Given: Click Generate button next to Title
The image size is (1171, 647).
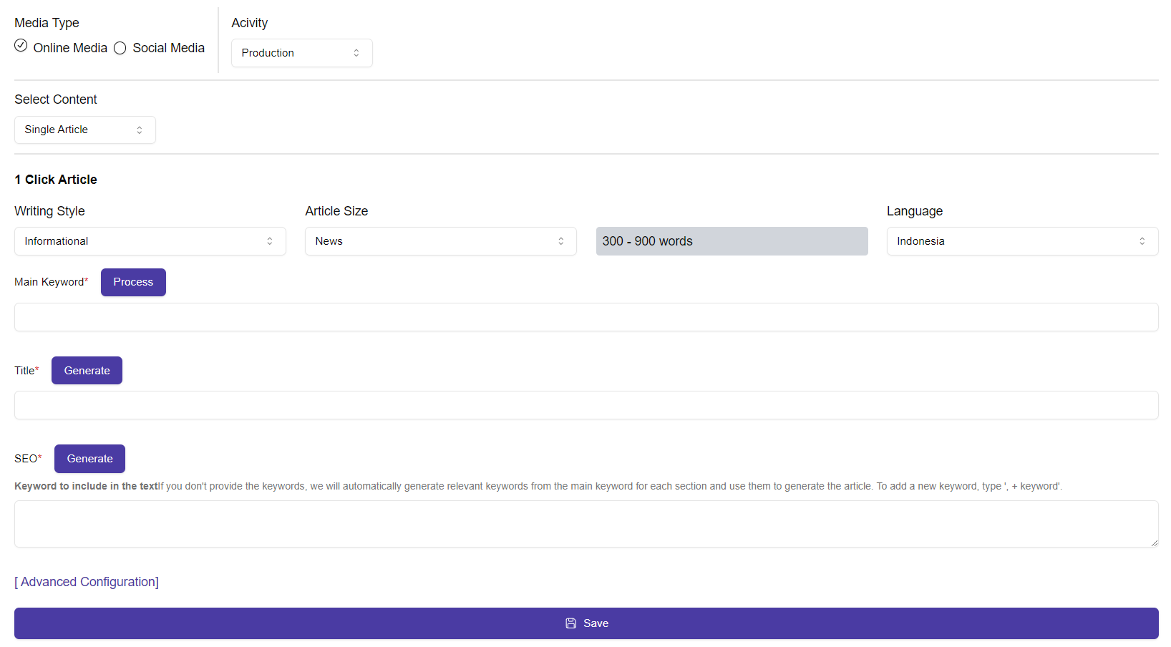Looking at the screenshot, I should 87,371.
